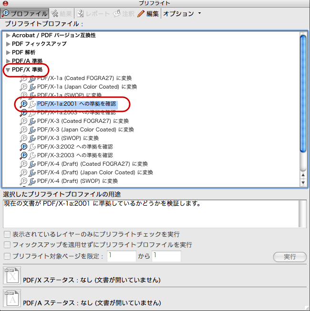Switch to the 結果 tab
Image resolution: width=310 pixels, height=311 pixels.
(x=62, y=13)
